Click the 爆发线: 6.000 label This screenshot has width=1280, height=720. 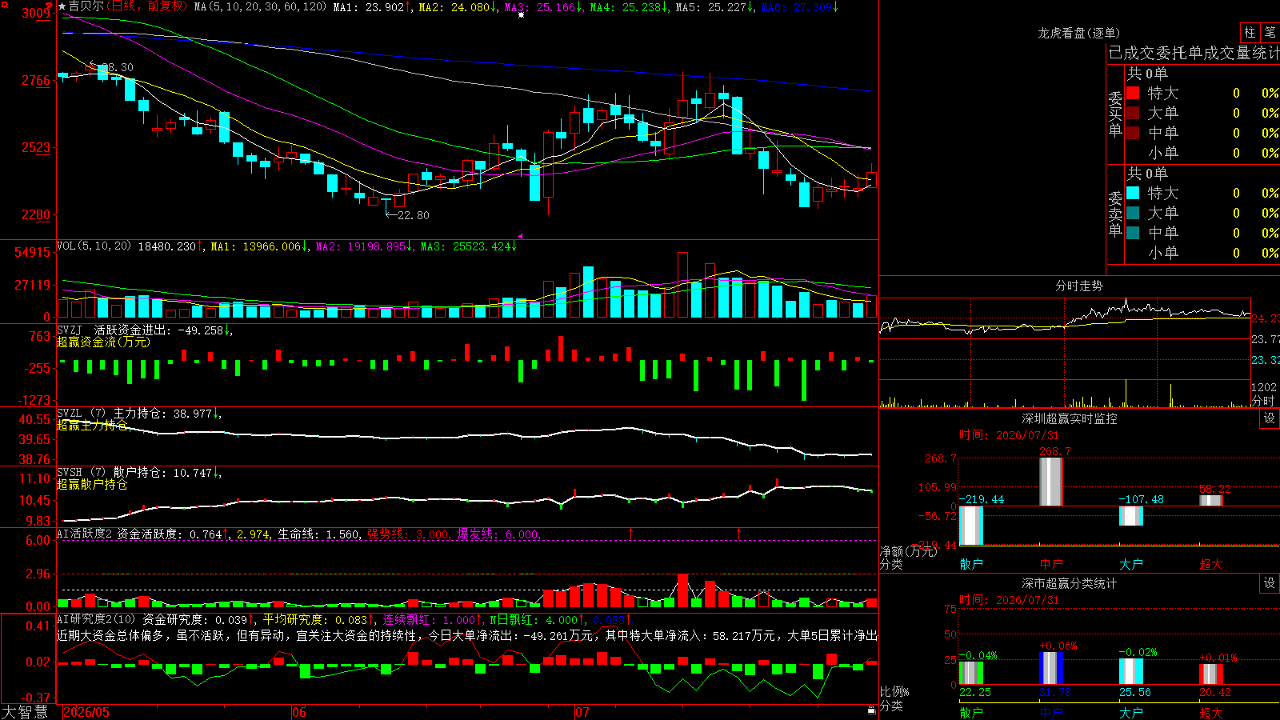tap(497, 534)
